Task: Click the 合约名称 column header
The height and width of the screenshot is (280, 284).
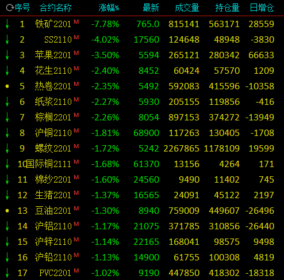Action: pyautogui.click(x=56, y=8)
